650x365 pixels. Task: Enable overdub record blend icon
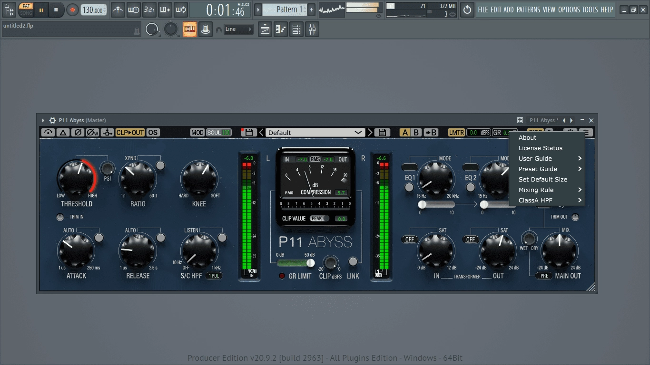(x=165, y=9)
